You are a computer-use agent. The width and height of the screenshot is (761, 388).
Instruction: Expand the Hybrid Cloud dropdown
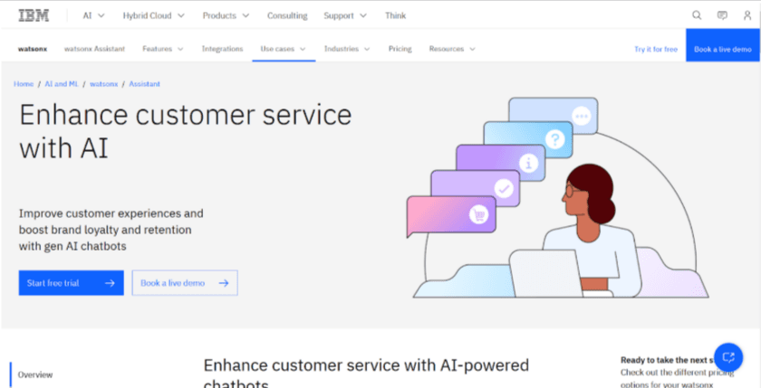pyautogui.click(x=153, y=15)
